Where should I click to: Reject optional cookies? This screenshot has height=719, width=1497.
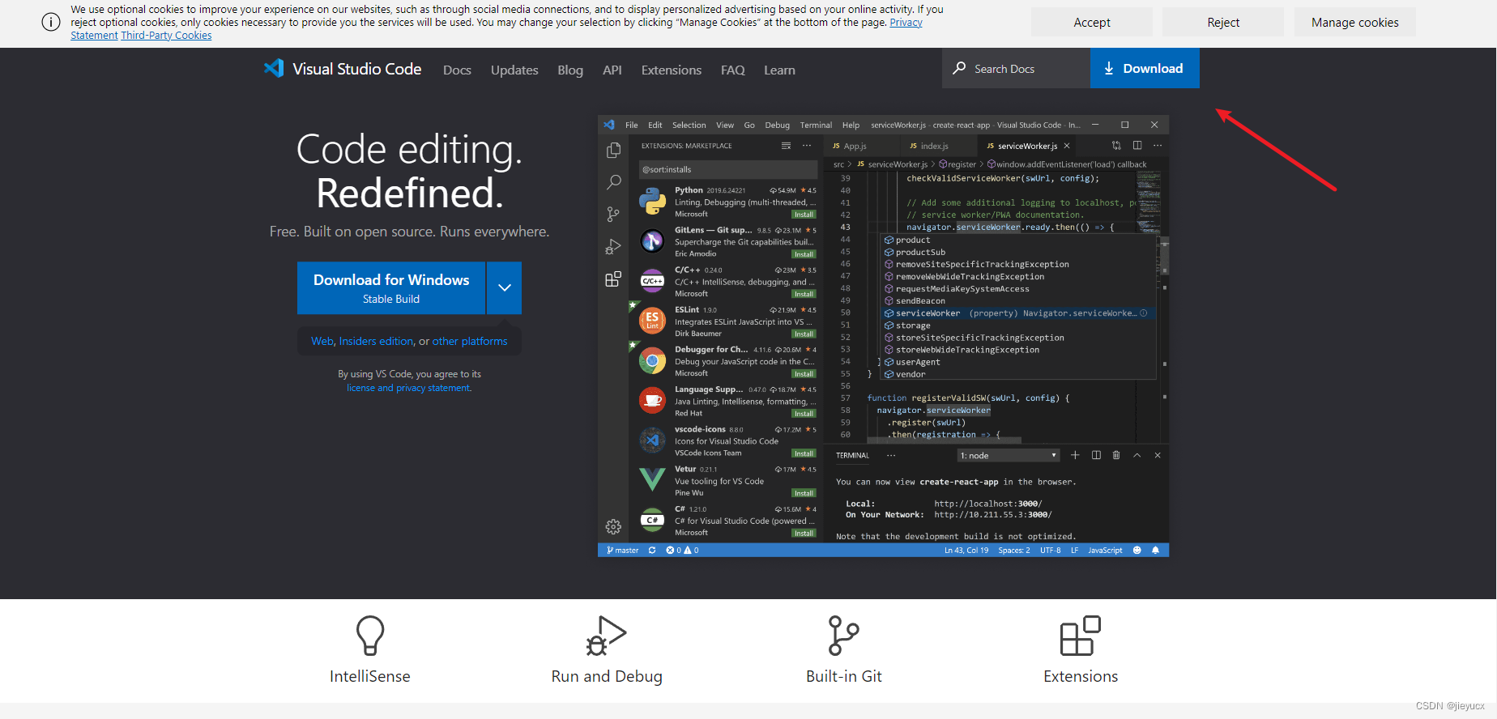click(1223, 23)
